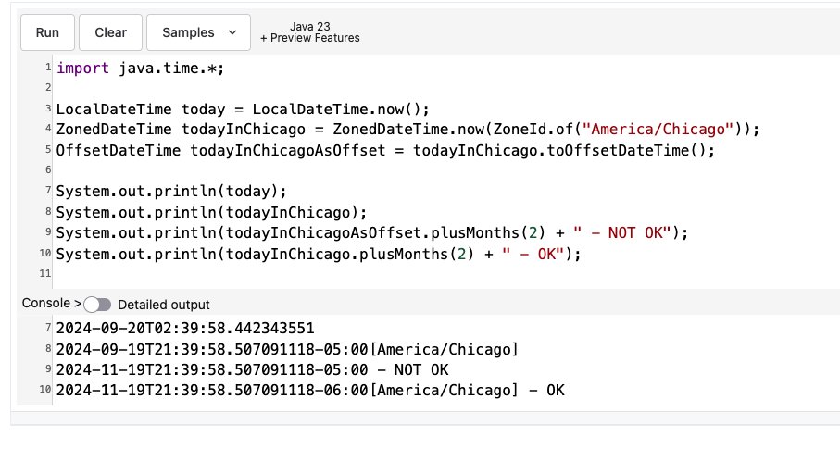The height and width of the screenshot is (449, 840).
Task: Click the Java 23 + Preview Features label
Action: (x=309, y=32)
